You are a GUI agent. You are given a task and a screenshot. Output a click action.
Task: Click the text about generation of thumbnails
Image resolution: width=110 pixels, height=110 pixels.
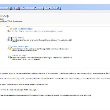point(46,95)
